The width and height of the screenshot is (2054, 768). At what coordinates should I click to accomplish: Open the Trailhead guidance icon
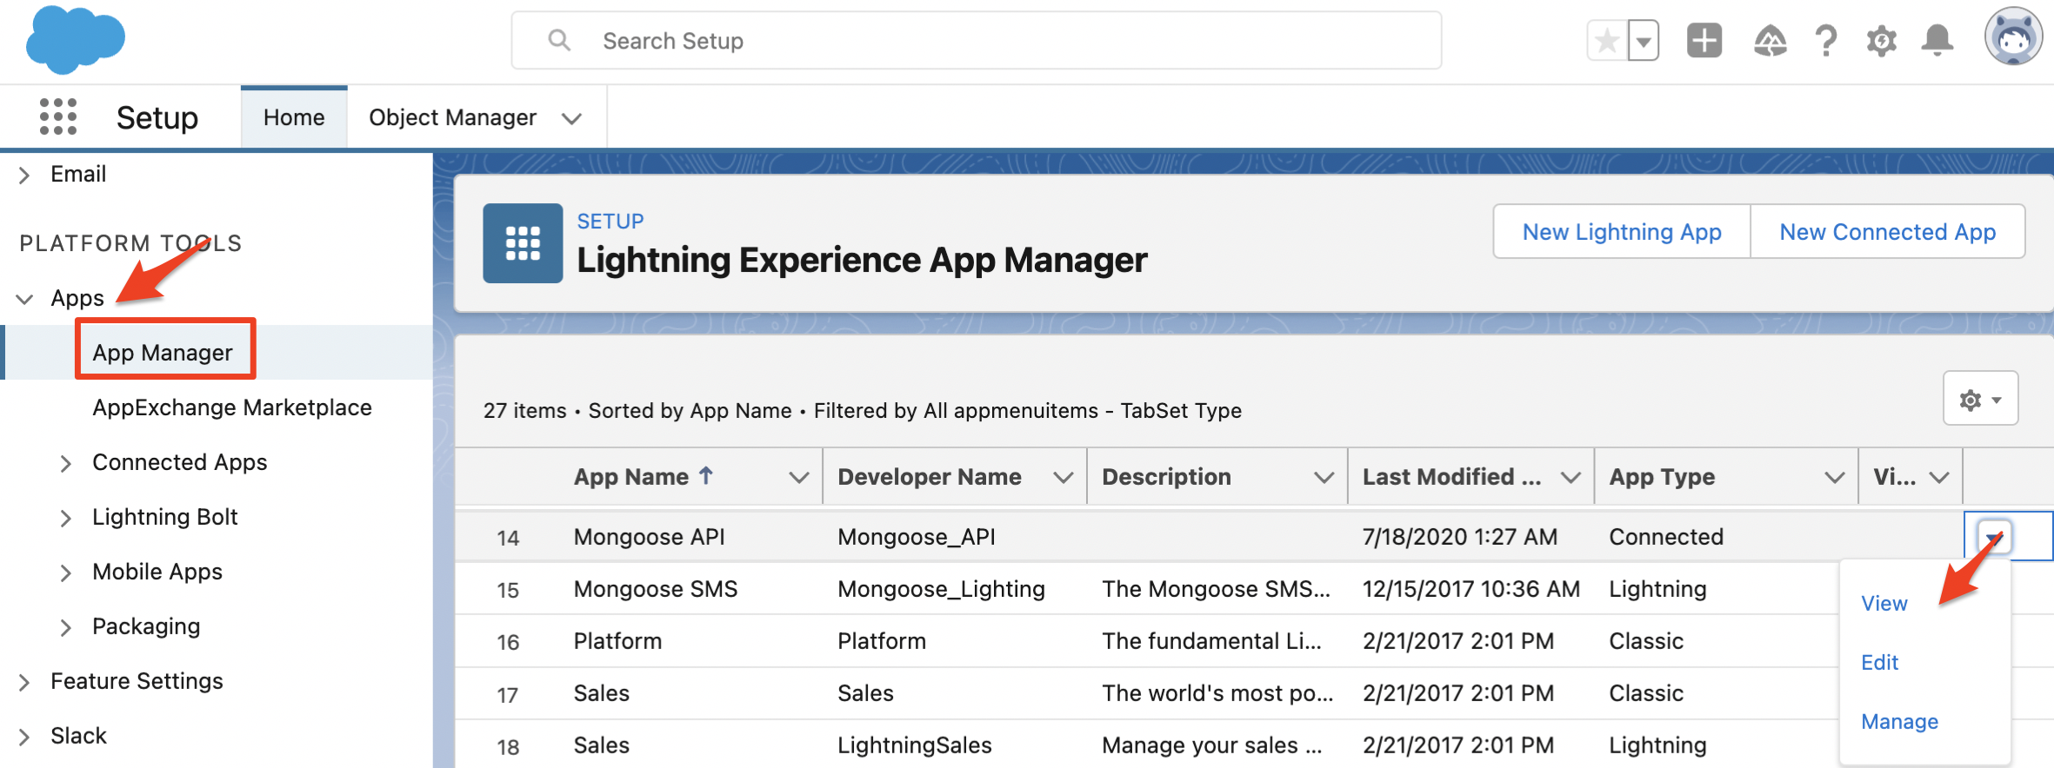coord(1770,41)
